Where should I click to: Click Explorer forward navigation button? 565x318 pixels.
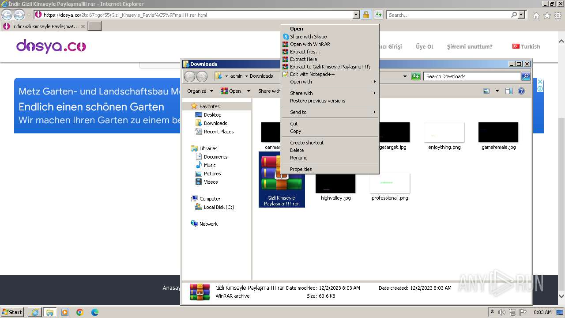202,76
